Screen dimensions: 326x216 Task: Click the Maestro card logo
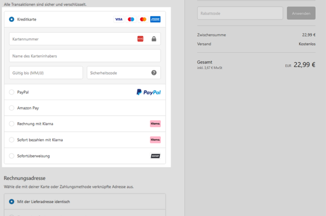click(131, 20)
